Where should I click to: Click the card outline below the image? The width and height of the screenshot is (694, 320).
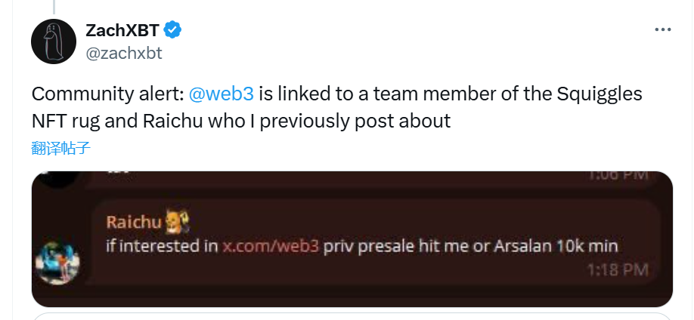coord(352,315)
